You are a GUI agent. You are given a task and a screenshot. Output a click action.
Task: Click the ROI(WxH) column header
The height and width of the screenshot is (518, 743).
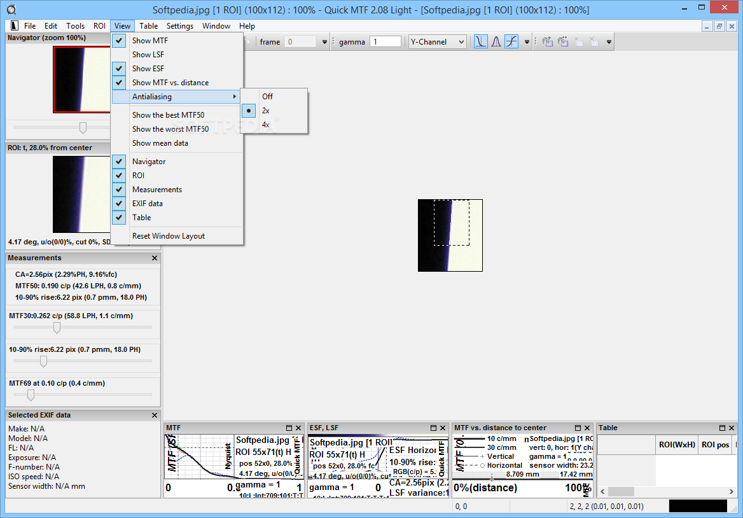[677, 445]
